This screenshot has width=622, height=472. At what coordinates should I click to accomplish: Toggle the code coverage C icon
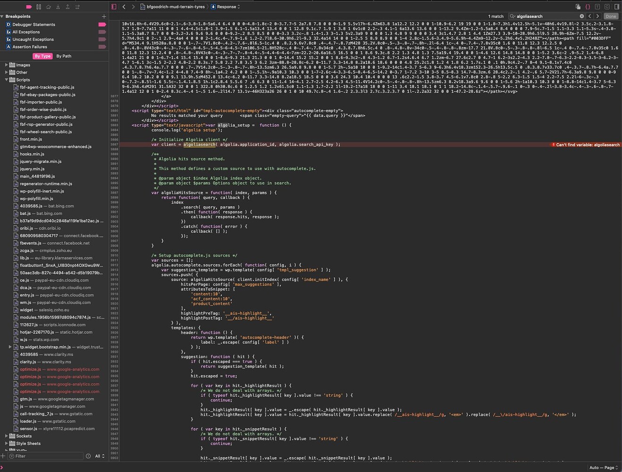[x=607, y=7]
